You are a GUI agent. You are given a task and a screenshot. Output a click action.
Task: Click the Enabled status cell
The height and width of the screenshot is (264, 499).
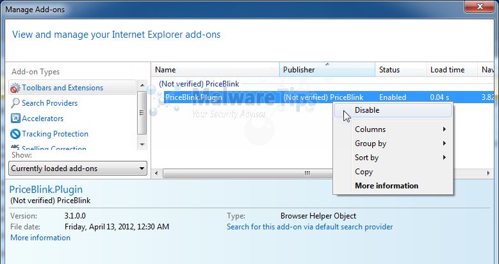393,97
